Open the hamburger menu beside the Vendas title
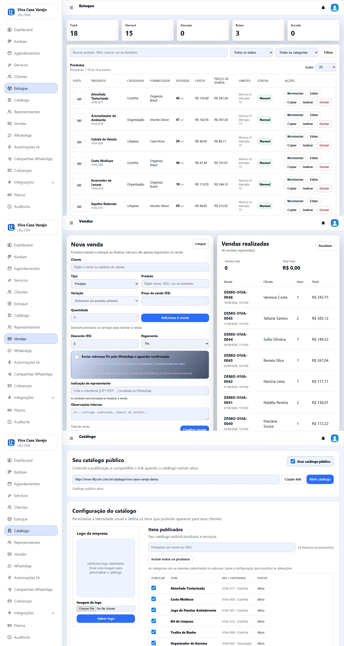The height and width of the screenshot is (646, 344). coord(71,223)
